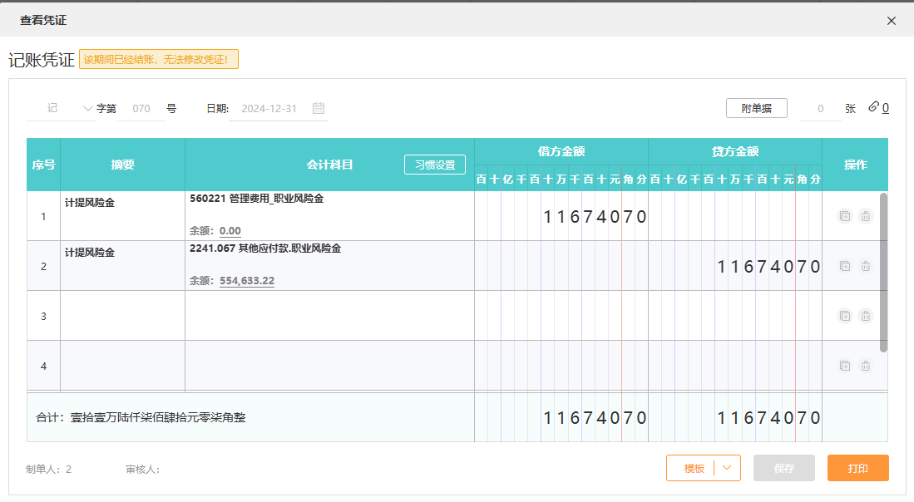The height and width of the screenshot is (502, 914).
Task: Close the 查看凭证 dialog with X
Action: (x=892, y=21)
